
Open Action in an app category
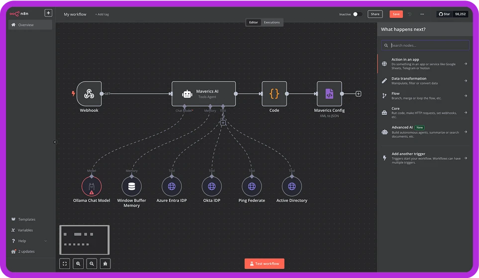[425, 64]
